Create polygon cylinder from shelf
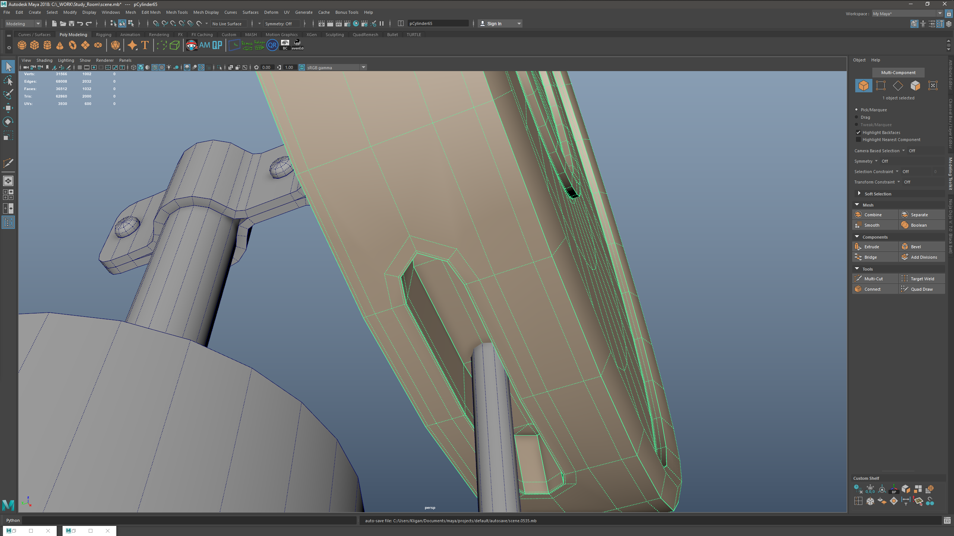 coord(47,45)
